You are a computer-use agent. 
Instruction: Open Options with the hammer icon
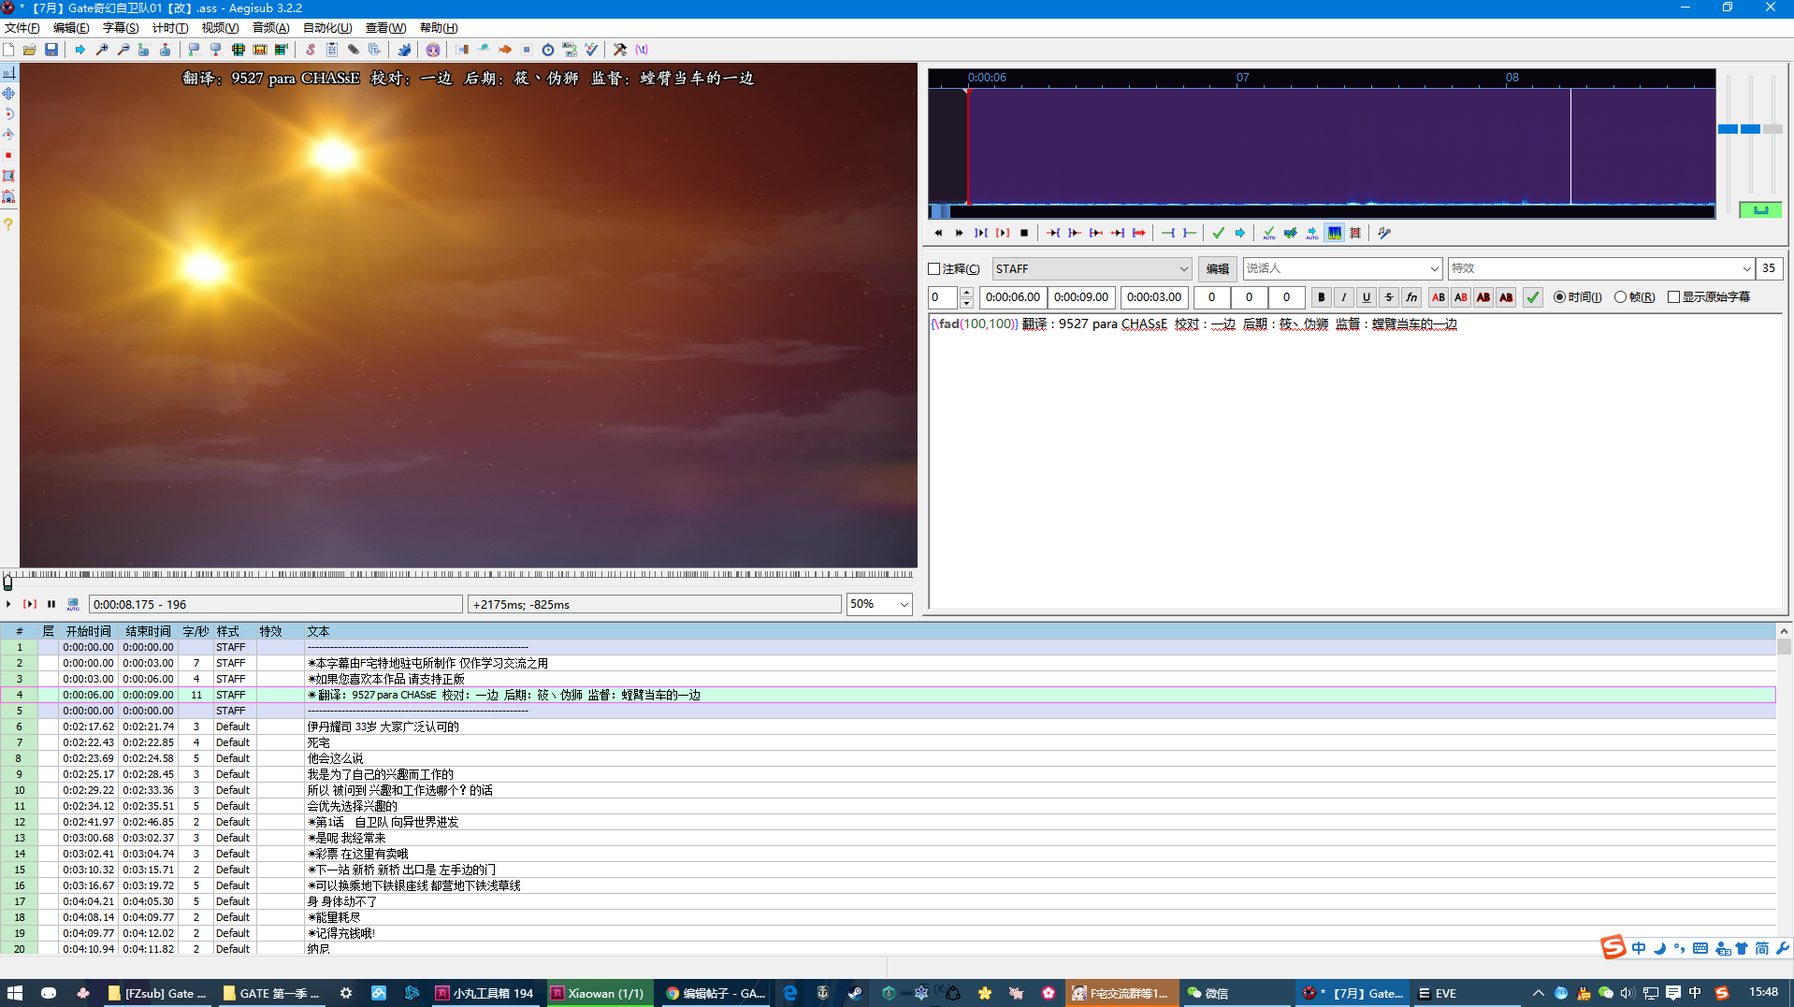pos(620,50)
